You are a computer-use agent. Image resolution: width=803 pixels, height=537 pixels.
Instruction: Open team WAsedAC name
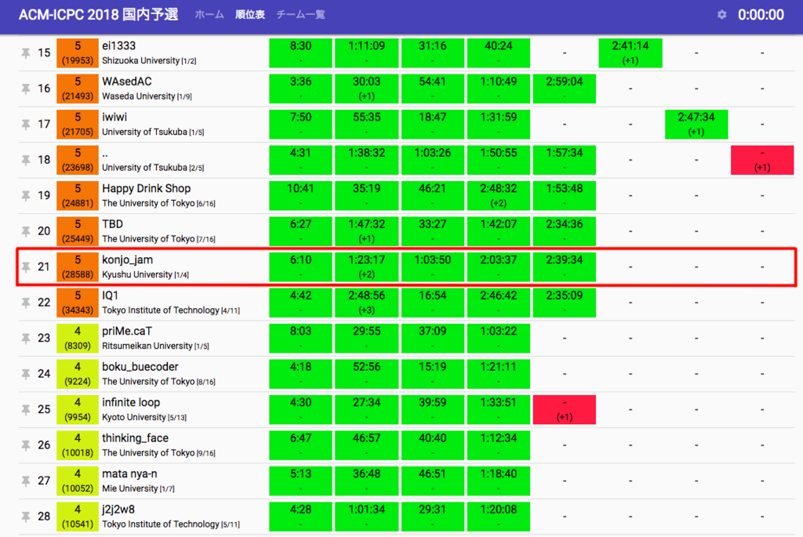coord(126,82)
